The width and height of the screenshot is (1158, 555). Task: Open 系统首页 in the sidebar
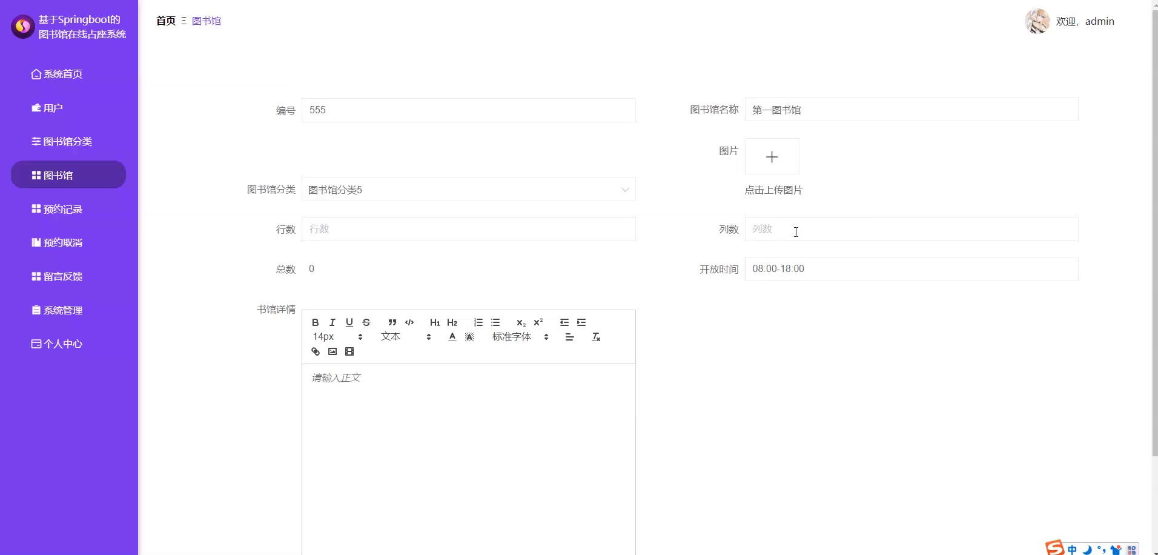click(57, 74)
